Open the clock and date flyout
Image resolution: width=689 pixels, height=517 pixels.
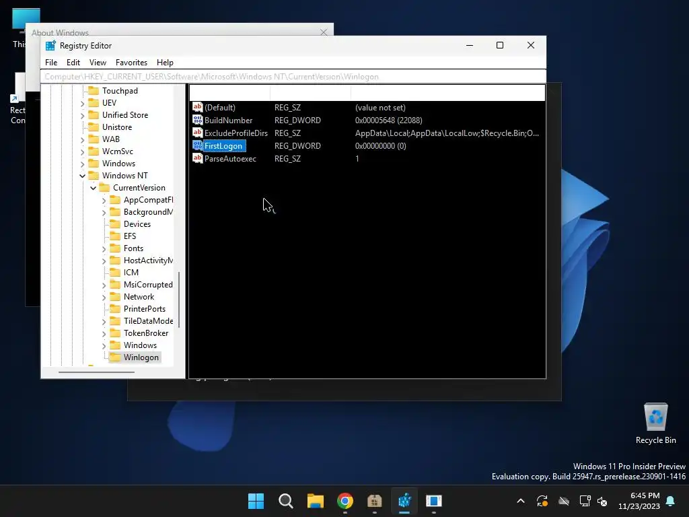click(x=639, y=501)
